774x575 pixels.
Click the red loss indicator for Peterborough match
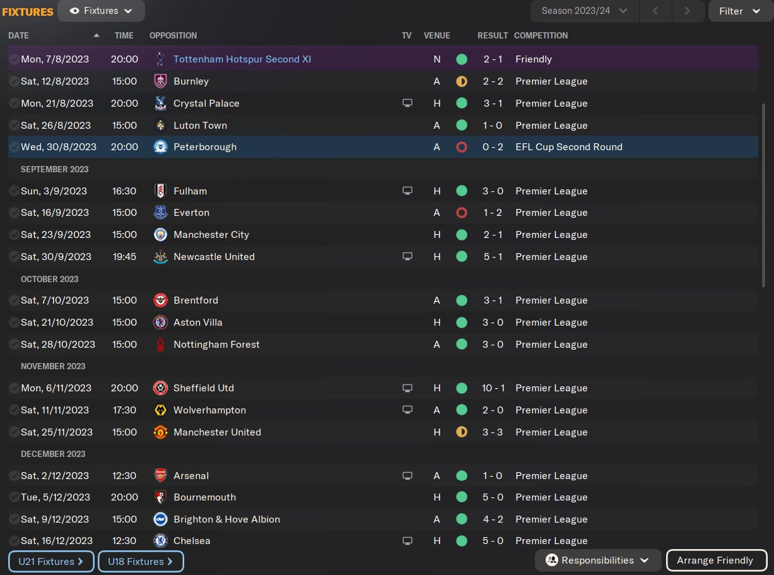pyautogui.click(x=461, y=147)
